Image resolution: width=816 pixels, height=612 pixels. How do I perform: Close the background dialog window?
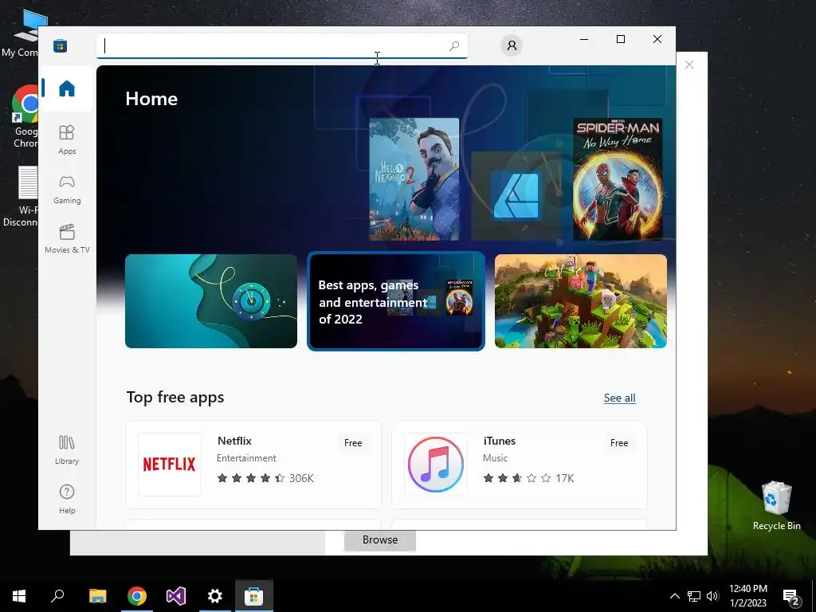tap(689, 65)
